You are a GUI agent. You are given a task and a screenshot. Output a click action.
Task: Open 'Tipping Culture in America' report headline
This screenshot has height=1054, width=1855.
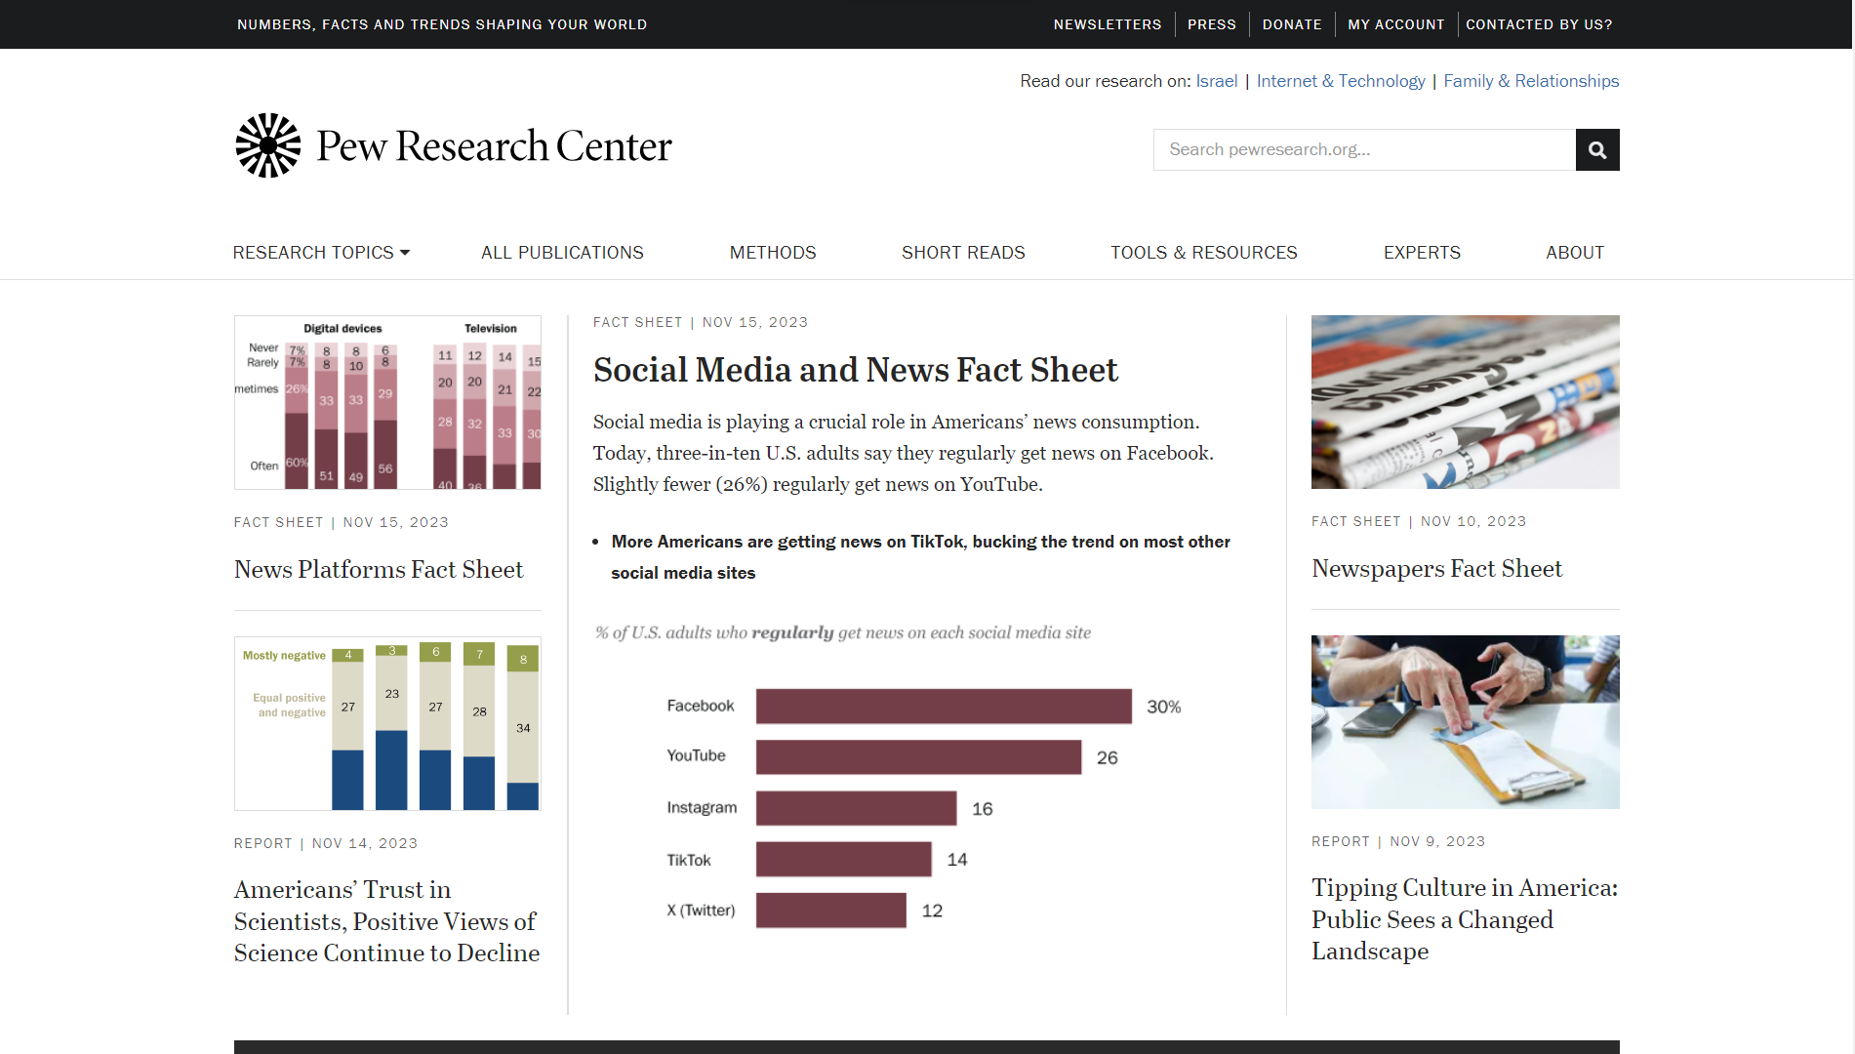tap(1463, 919)
